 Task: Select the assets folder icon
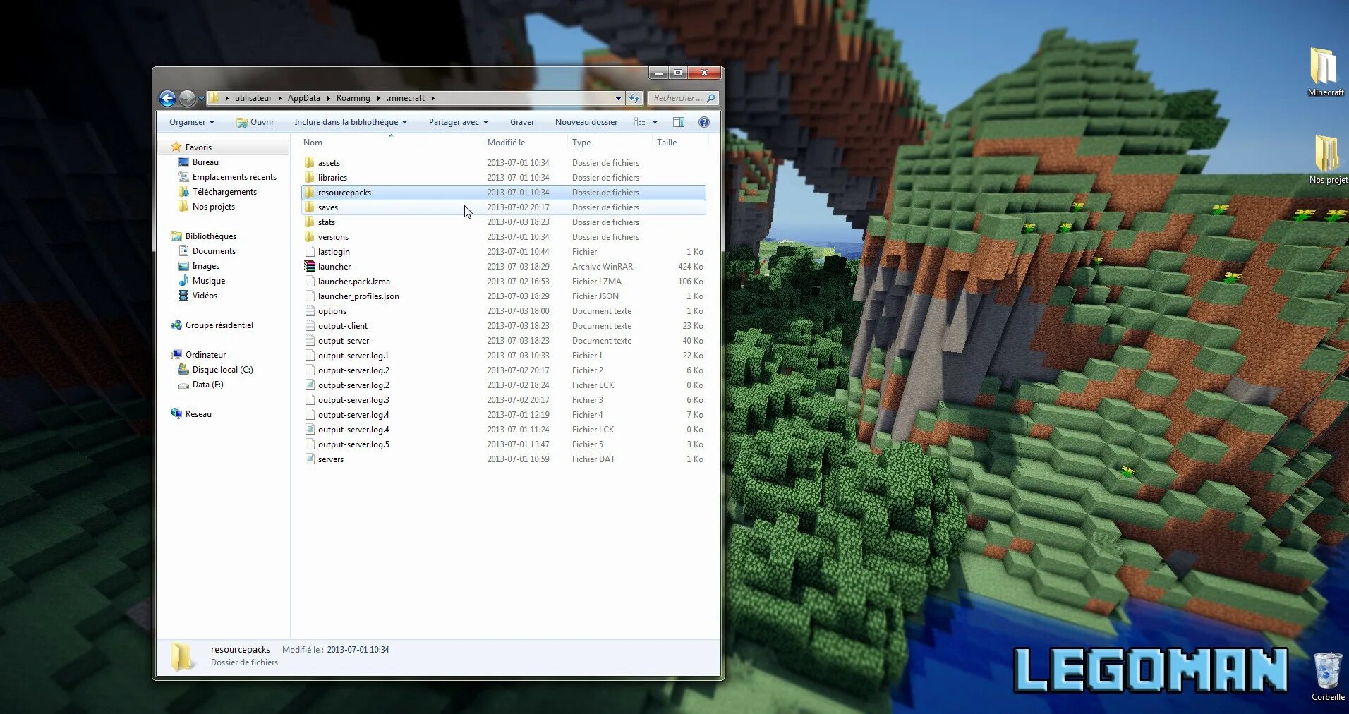tap(309, 162)
